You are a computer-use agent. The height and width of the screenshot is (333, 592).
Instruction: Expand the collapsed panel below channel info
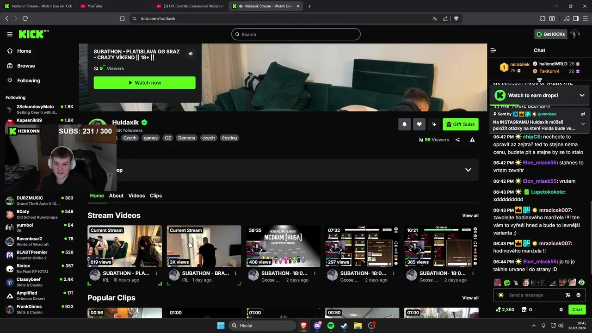(x=468, y=170)
